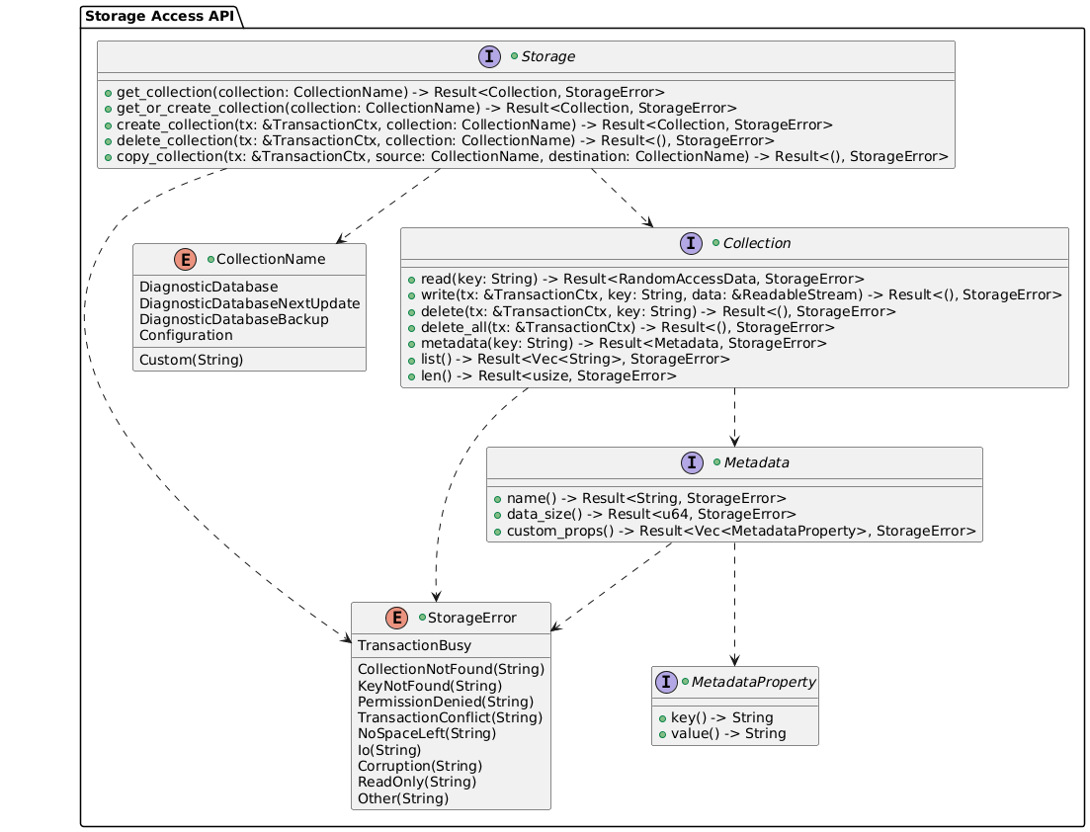Click the public visibility dot before key()
This screenshot has width=1090, height=832.
(x=662, y=718)
